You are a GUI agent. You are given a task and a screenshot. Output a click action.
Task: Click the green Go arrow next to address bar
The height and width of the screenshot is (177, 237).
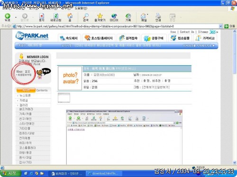[226, 26]
